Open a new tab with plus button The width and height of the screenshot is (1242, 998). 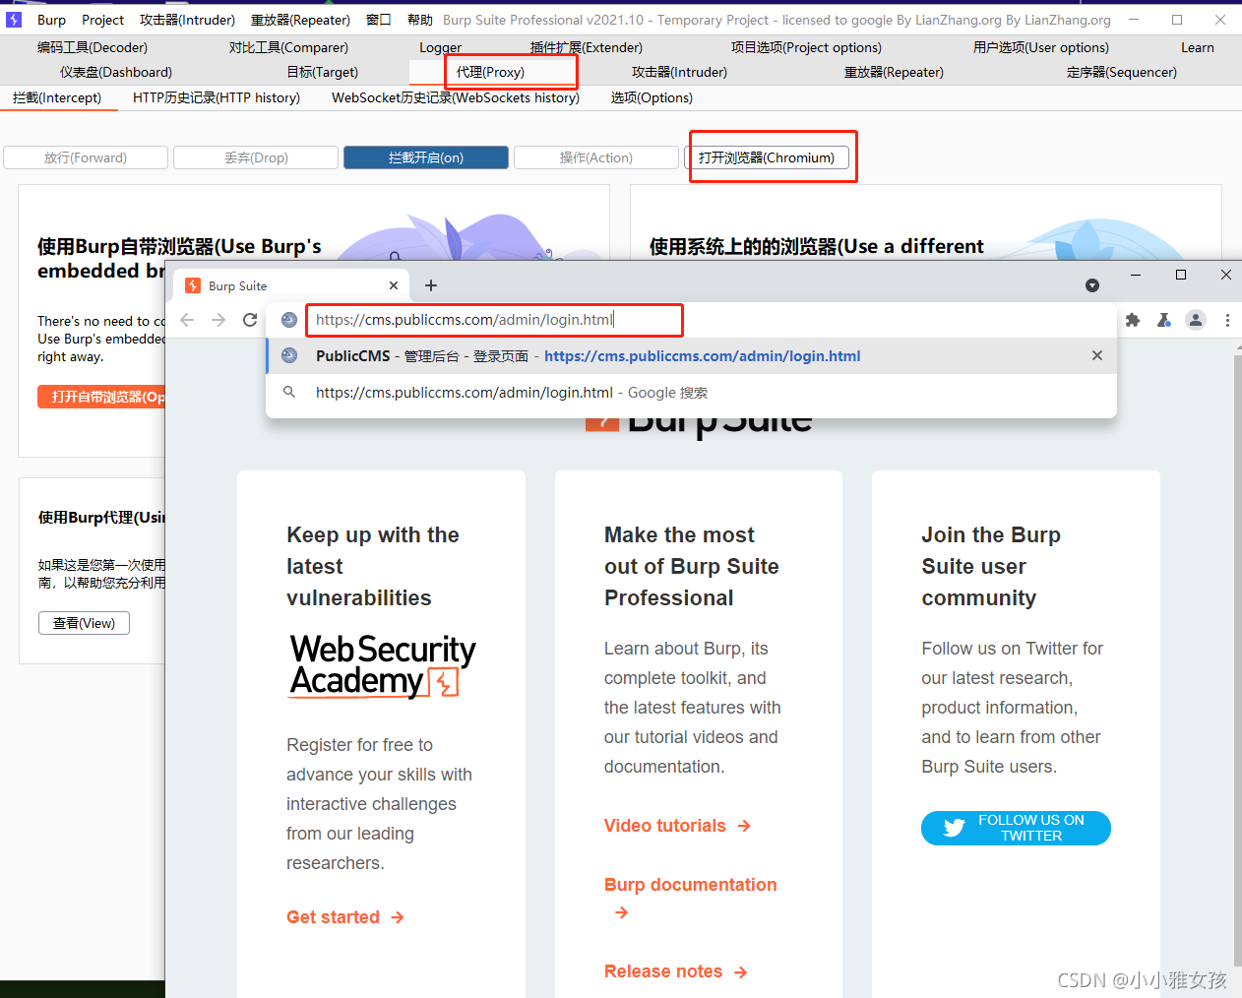coord(431,285)
